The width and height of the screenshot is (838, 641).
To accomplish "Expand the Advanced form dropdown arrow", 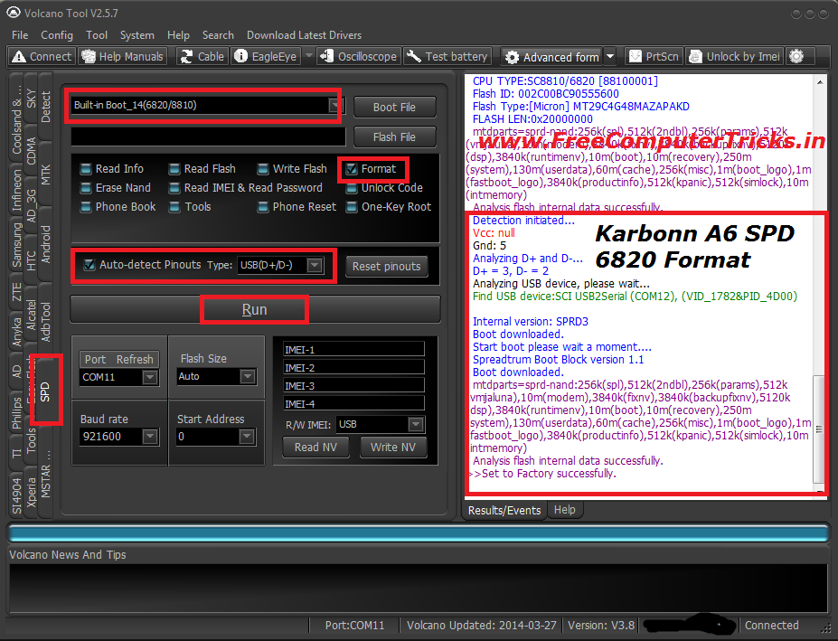I will point(610,57).
